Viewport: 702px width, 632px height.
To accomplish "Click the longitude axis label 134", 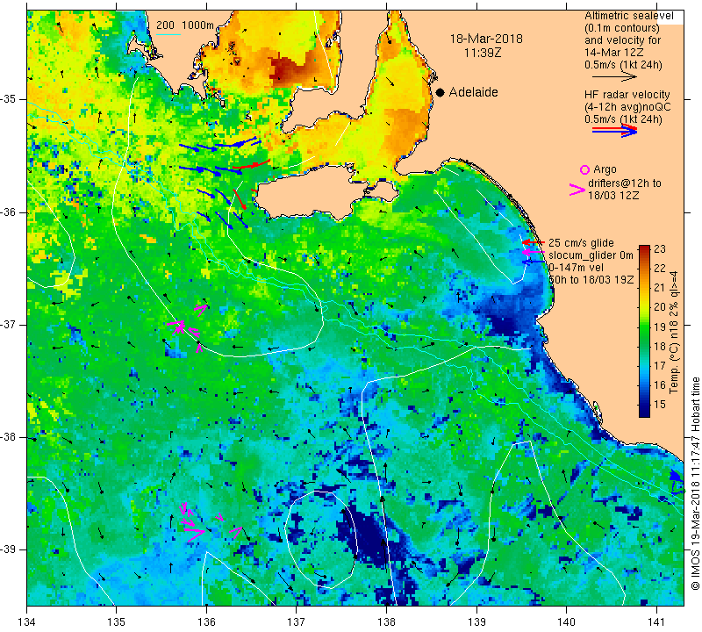I will click(27, 622).
